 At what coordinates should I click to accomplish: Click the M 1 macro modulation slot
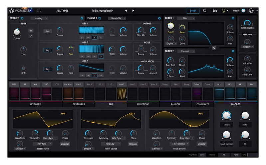[219, 94]
